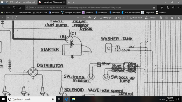
Task: Open the add notes pen icon in browser toolbar
Action: [168, 7]
